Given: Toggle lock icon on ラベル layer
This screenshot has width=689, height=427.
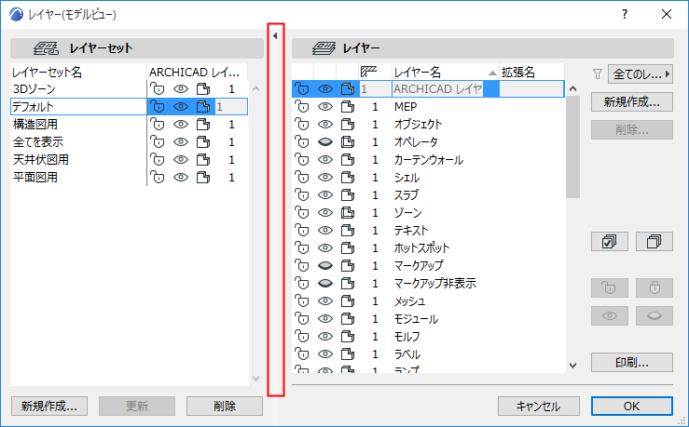Looking at the screenshot, I should tap(302, 354).
